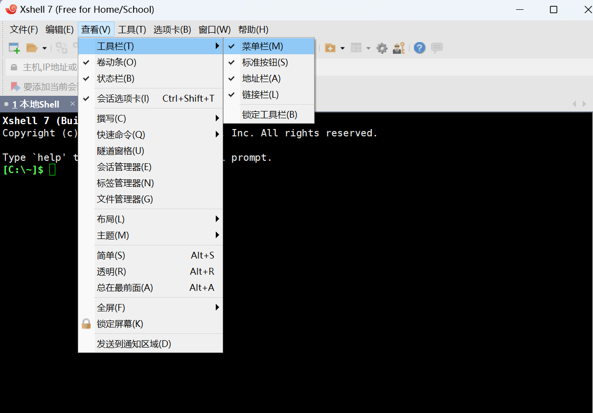Click the user key agent icon
The width and height of the screenshot is (593, 413).
(x=399, y=48)
